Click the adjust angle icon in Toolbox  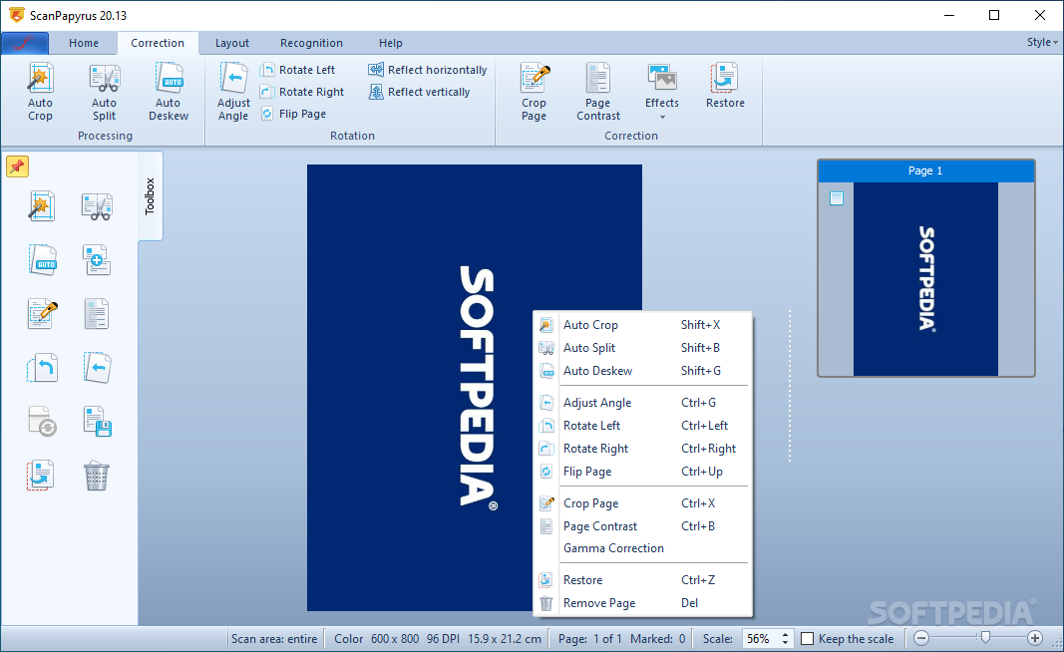97,368
